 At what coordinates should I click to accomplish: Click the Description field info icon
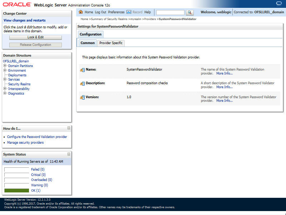pyautogui.click(x=83, y=83)
